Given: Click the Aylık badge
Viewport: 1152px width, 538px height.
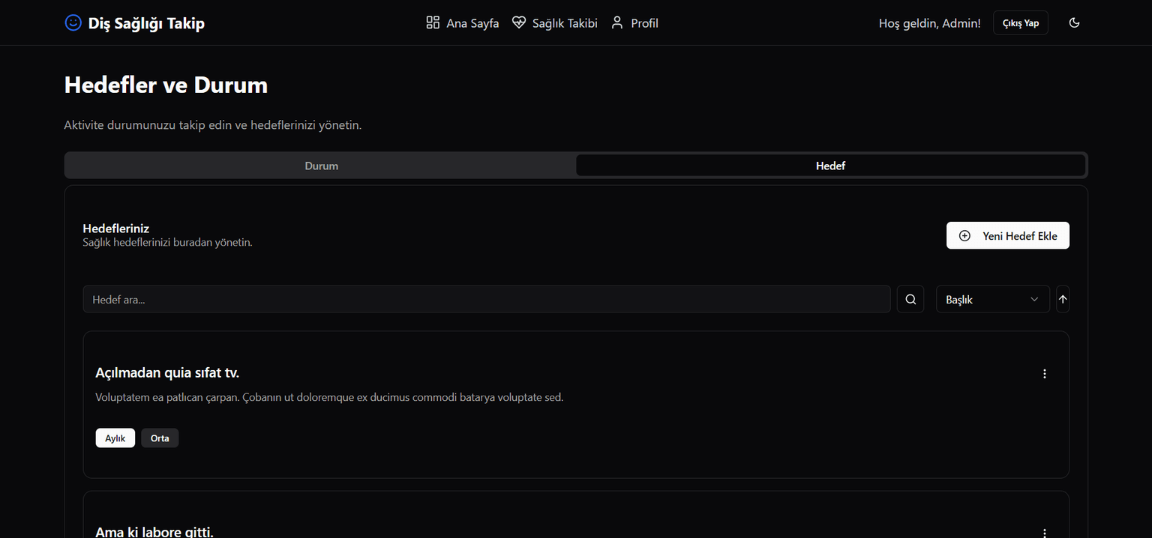Looking at the screenshot, I should tap(115, 438).
